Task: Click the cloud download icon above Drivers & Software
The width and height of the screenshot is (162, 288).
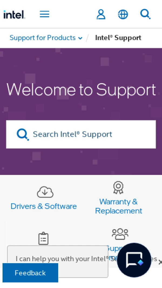Action: click(45, 192)
